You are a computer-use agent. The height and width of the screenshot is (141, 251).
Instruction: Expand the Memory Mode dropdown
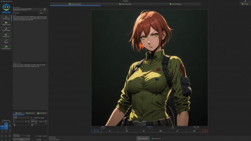tap(21, 136)
